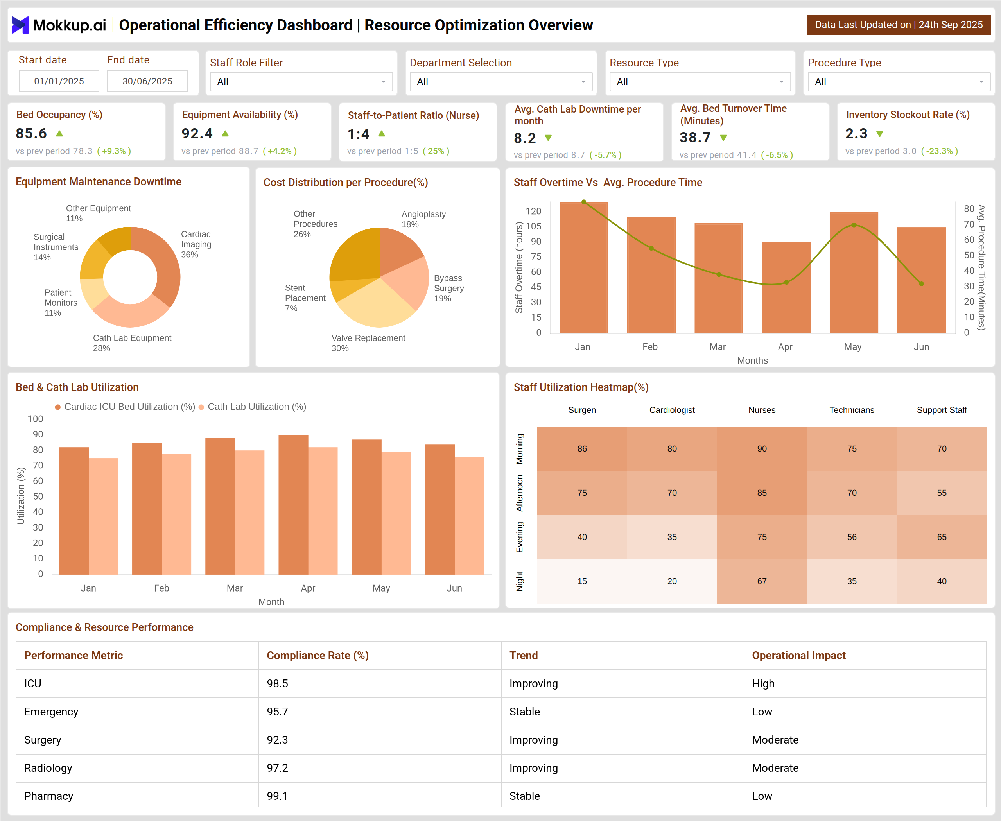Click the Equipment Availability up-arrow indicator

[x=225, y=134]
